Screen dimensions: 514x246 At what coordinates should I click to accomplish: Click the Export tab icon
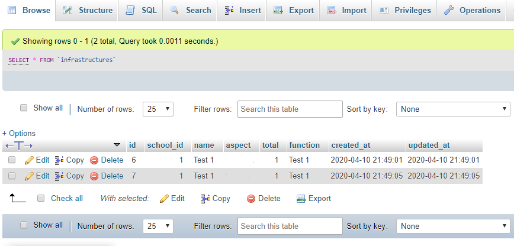tap(278, 11)
